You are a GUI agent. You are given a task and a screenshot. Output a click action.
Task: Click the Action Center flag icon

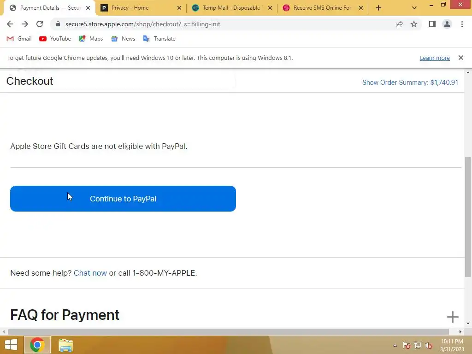[406, 345]
